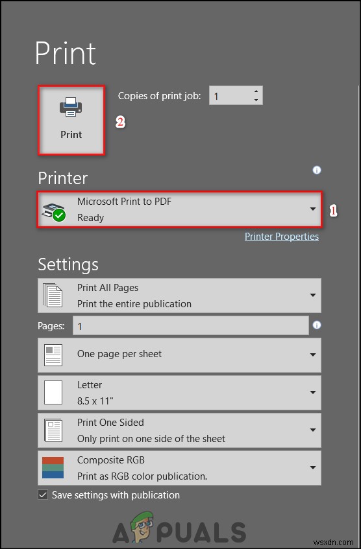
Task: Click 'Only print on one side of the sheet'
Action: click(151, 439)
